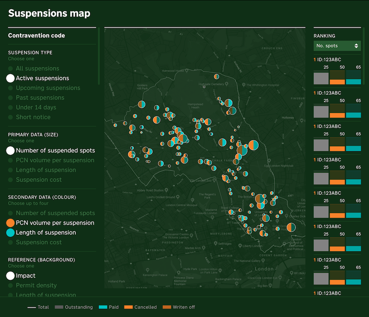Select the small hollow circle marker near Highgate Cemetery
369x317 pixels.
click(204, 87)
